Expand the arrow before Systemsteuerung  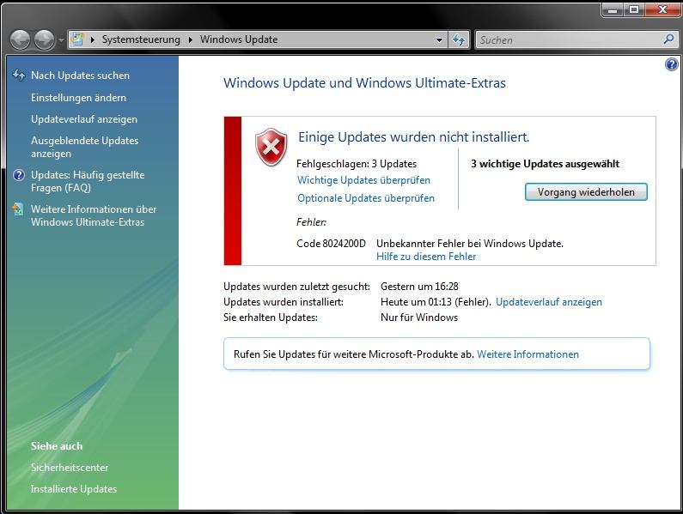(92, 39)
